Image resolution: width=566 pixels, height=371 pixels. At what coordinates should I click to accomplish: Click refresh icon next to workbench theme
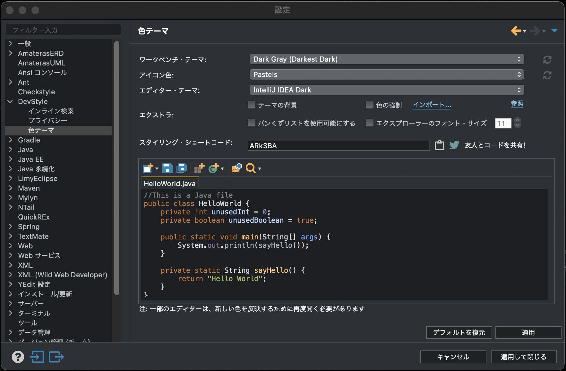pyautogui.click(x=547, y=60)
